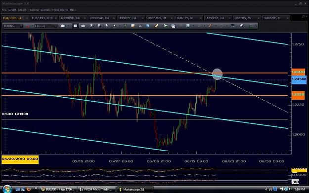This screenshot has width=309, height=193.
Task: Open the Signals menu
Action: click(45, 10)
